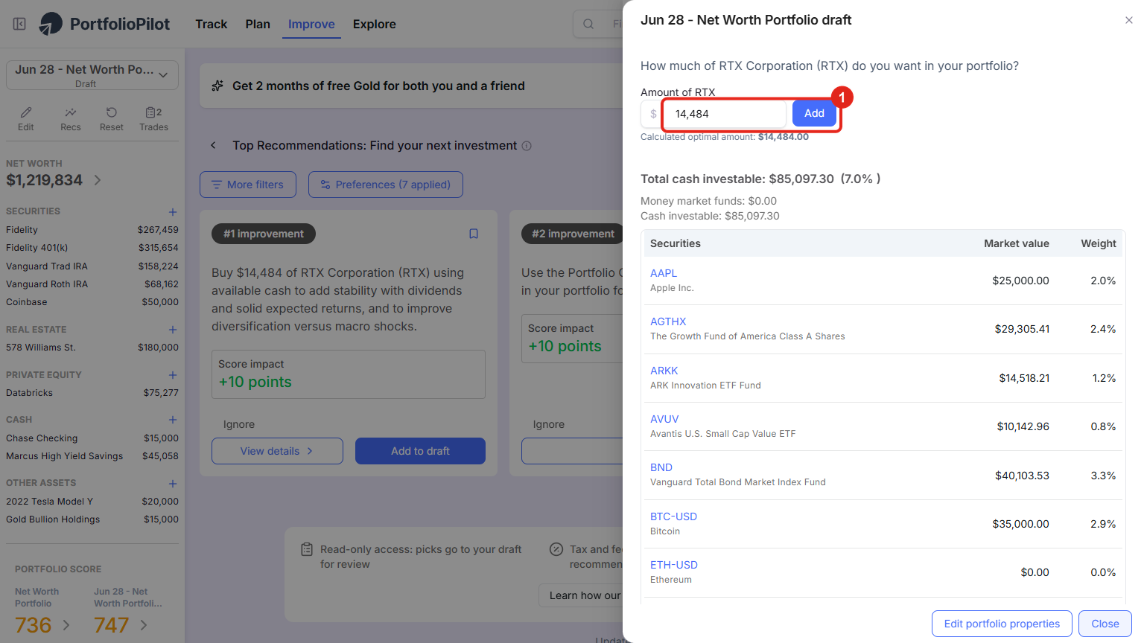This screenshot has height=643, width=1144.
Task: Open the AAPL security link
Action: tap(664, 273)
